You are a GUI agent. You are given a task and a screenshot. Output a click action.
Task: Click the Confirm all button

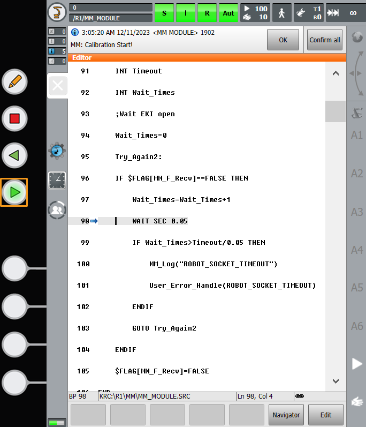tap(325, 40)
